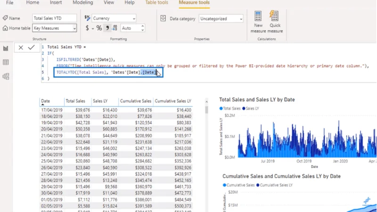Click 'Cumulative Sales and Cumulative Sales LY by Date' title
377x212 pixels.
[x=281, y=176]
